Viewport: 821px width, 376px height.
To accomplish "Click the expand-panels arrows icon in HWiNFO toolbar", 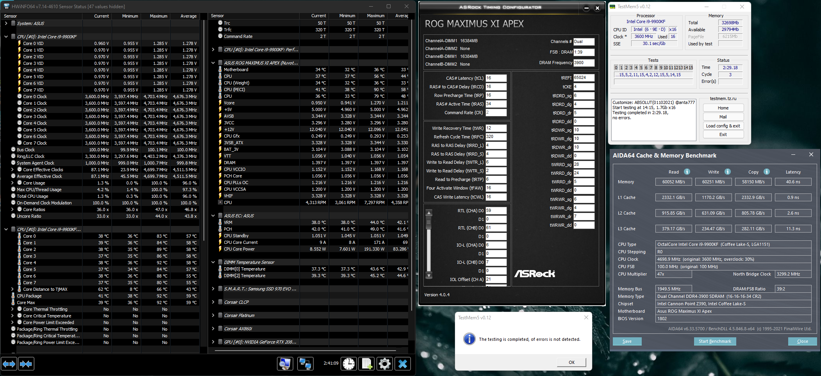I will coord(9,364).
